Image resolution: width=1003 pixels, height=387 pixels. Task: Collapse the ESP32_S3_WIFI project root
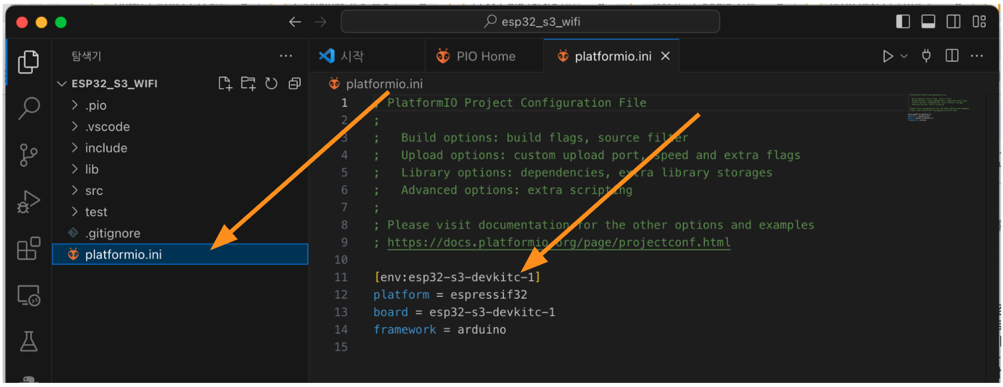click(x=179, y=84)
